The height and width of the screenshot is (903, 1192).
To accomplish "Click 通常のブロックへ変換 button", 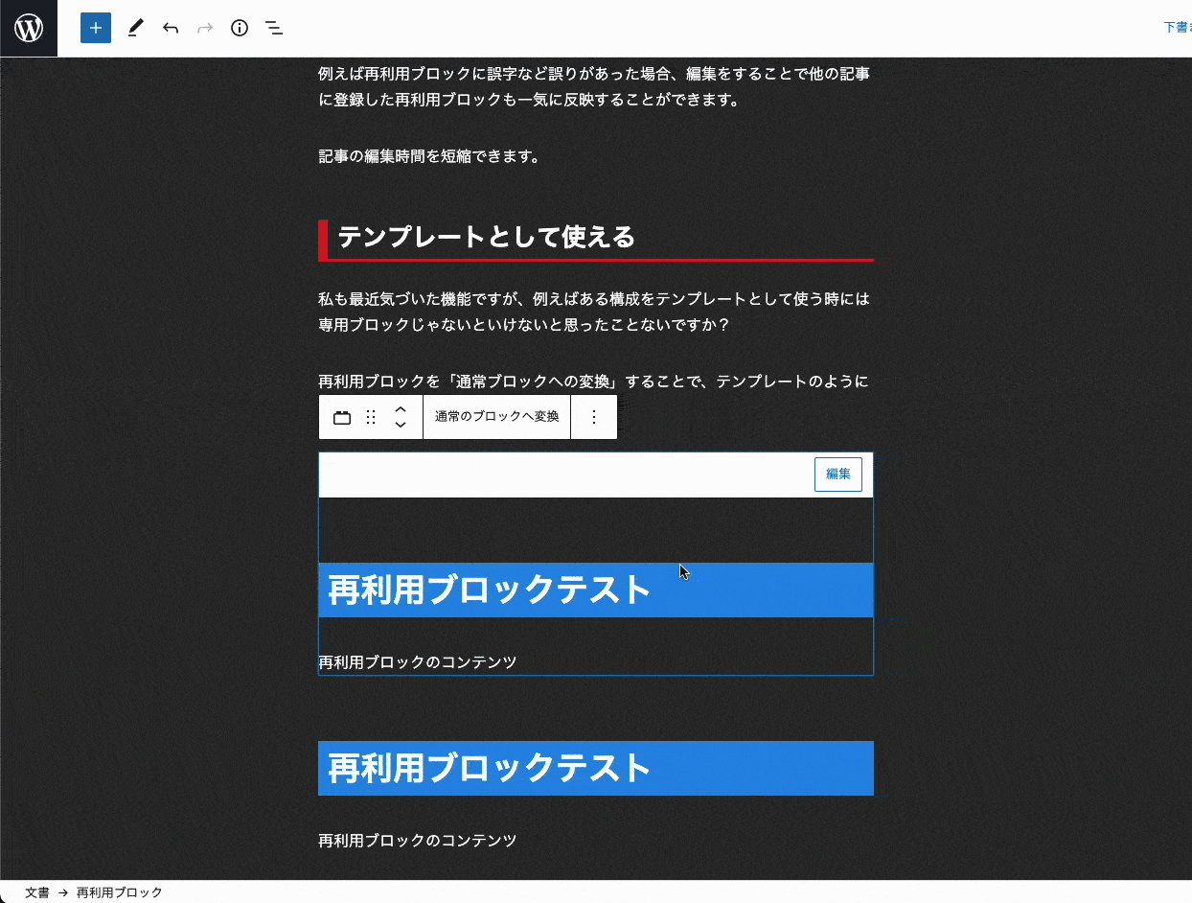I will 496,417.
